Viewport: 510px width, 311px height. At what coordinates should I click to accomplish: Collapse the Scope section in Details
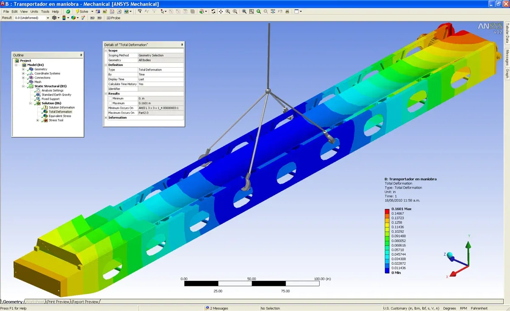(106, 51)
